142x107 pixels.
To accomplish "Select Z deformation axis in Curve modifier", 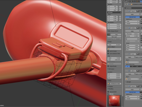I will coord(137,66).
